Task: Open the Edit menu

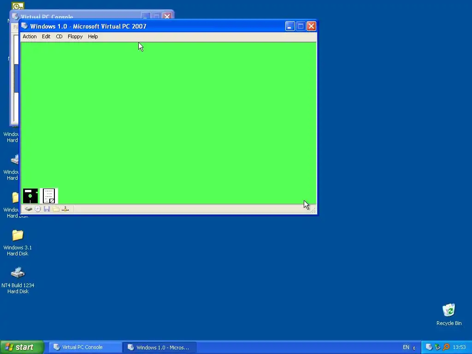Action: point(46,36)
